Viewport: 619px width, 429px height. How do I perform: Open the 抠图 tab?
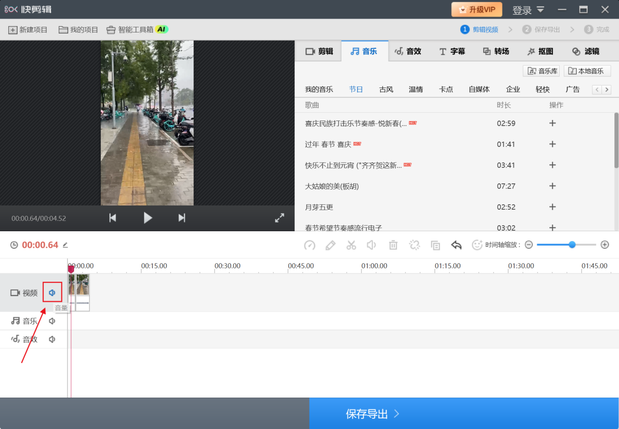(540, 51)
